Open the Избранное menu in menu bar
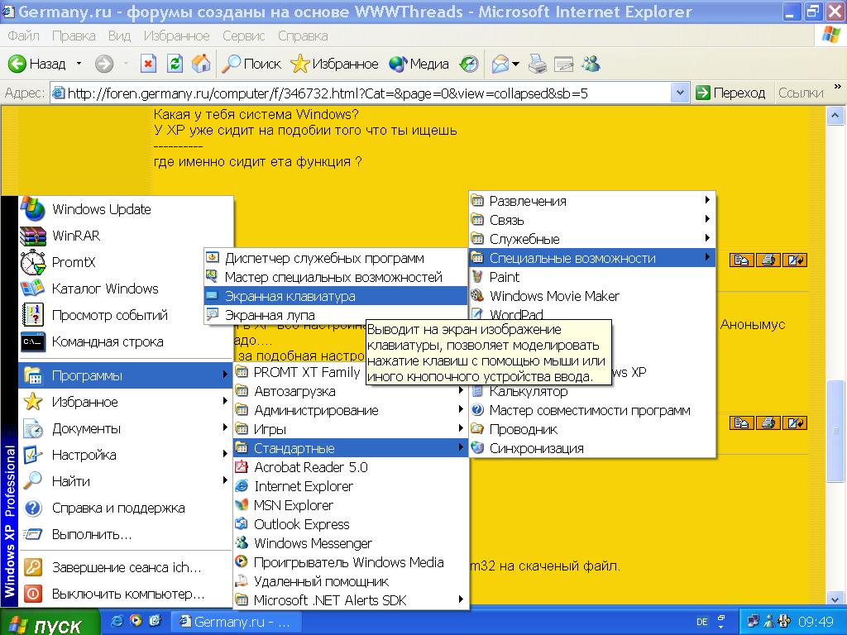The height and width of the screenshot is (635, 847). coord(177,36)
